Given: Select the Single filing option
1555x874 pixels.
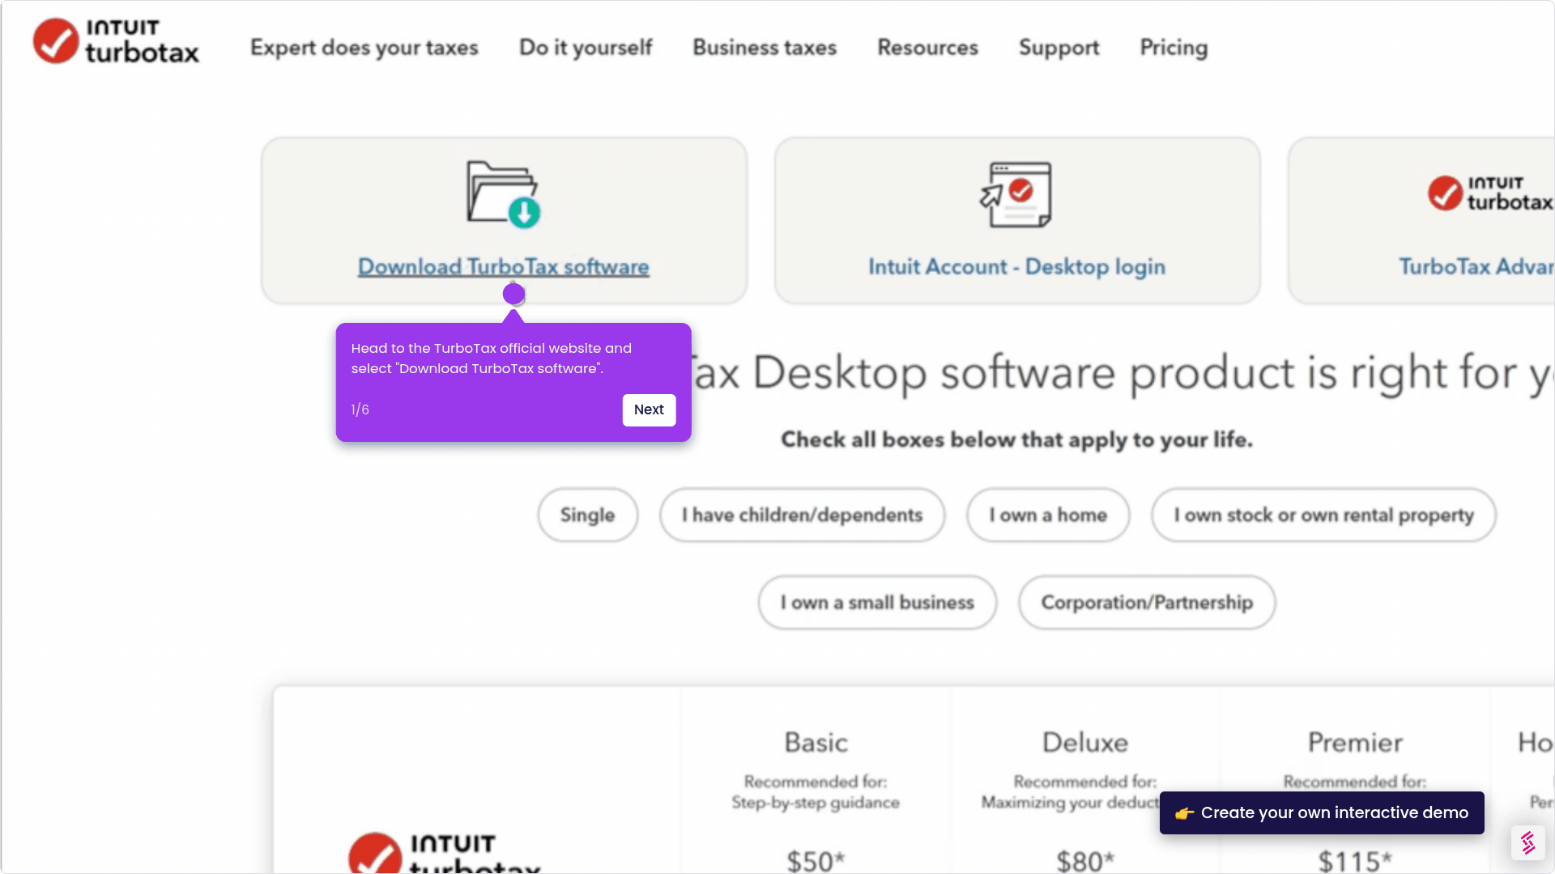Looking at the screenshot, I should pos(586,515).
